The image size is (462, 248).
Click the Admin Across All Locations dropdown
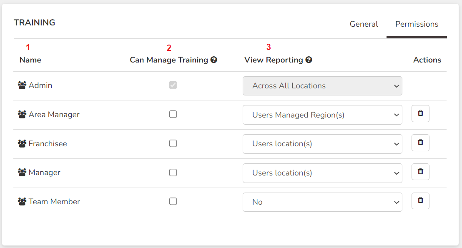pyautogui.click(x=322, y=86)
